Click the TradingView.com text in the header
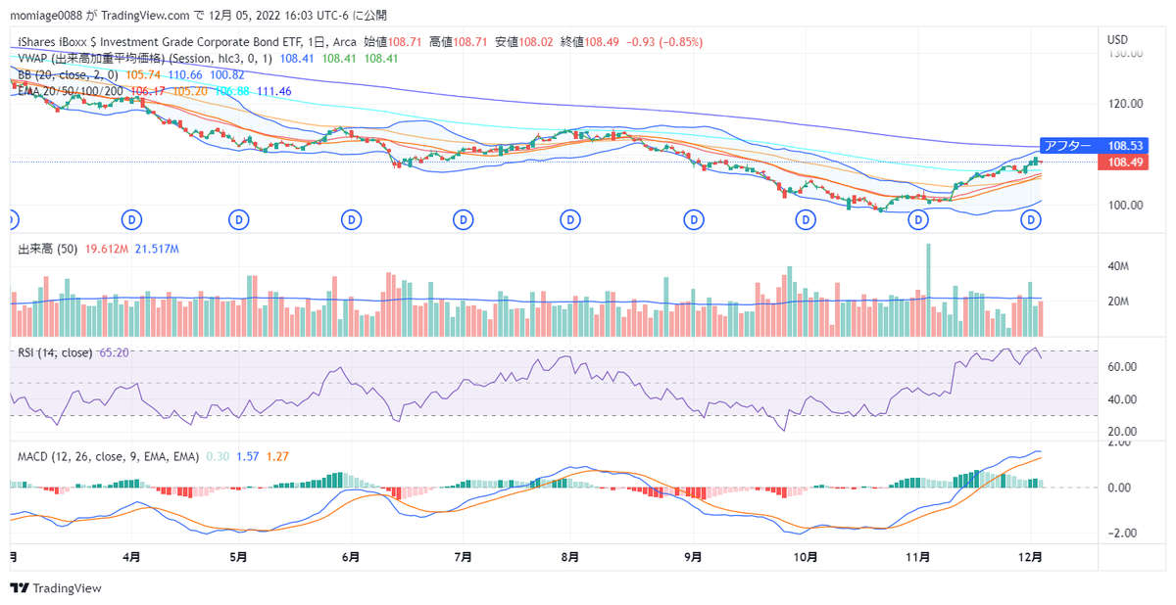Image resolution: width=1176 pixels, height=605 pixels. (146, 15)
